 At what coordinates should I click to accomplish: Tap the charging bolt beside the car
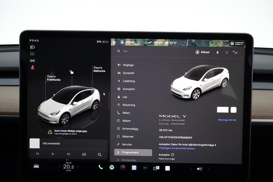pos(104,94)
